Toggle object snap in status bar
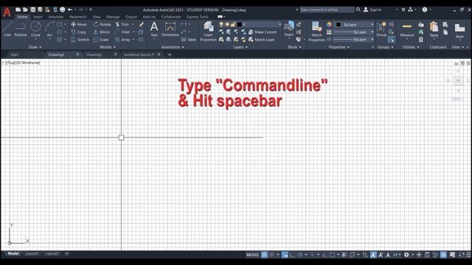The image size is (472, 265). click(332, 255)
